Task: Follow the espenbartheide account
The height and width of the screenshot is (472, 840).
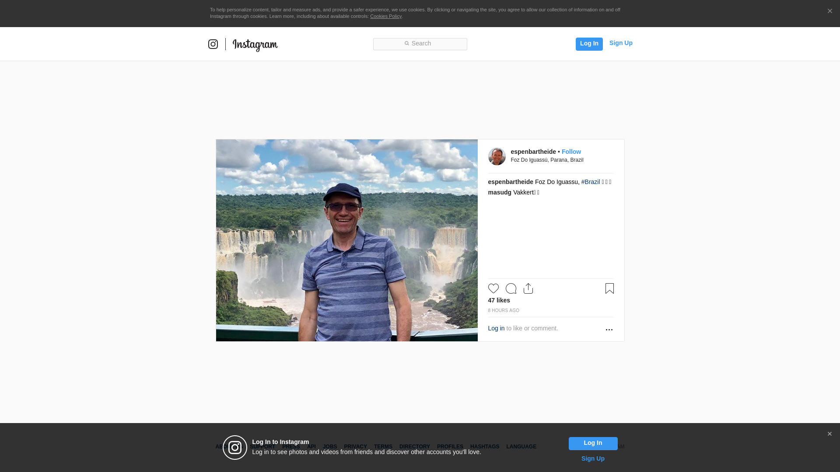Action: pyautogui.click(x=571, y=152)
